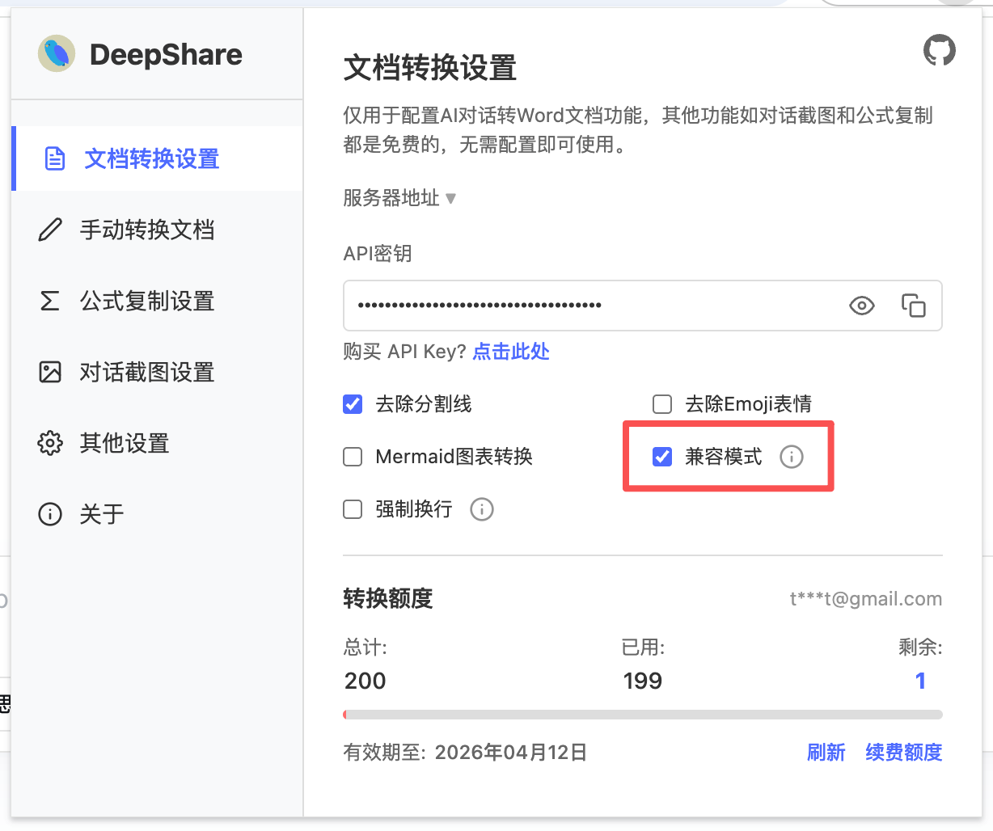Click the DeepShare bird logo
Screen dimensions: 993x831
57,54
